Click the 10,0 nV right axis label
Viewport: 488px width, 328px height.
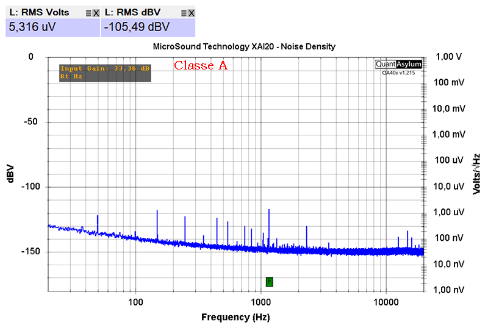tap(449, 264)
